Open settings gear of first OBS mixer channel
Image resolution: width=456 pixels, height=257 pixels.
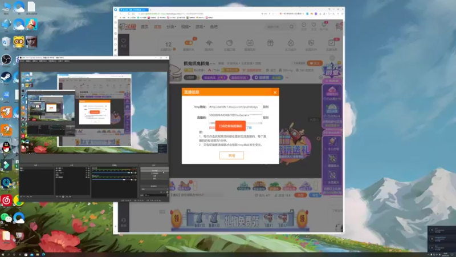(x=136, y=172)
